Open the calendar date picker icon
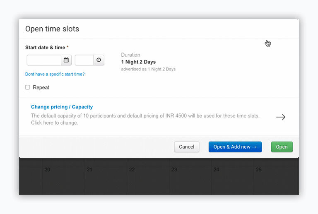The width and height of the screenshot is (318, 214). pos(66,60)
